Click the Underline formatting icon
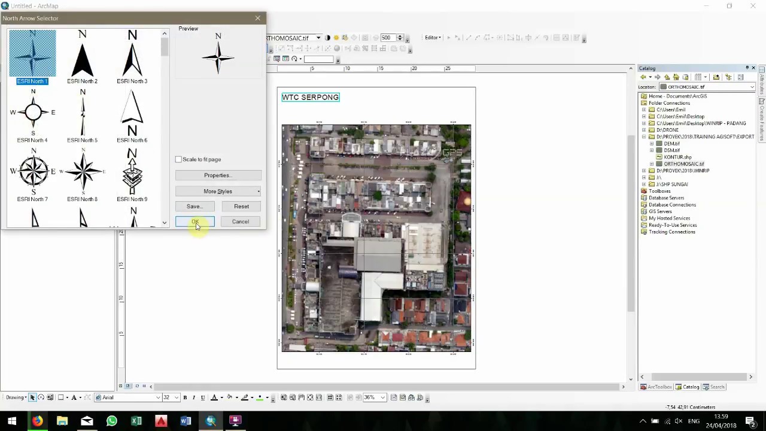This screenshot has height=431, width=766. pos(202,397)
